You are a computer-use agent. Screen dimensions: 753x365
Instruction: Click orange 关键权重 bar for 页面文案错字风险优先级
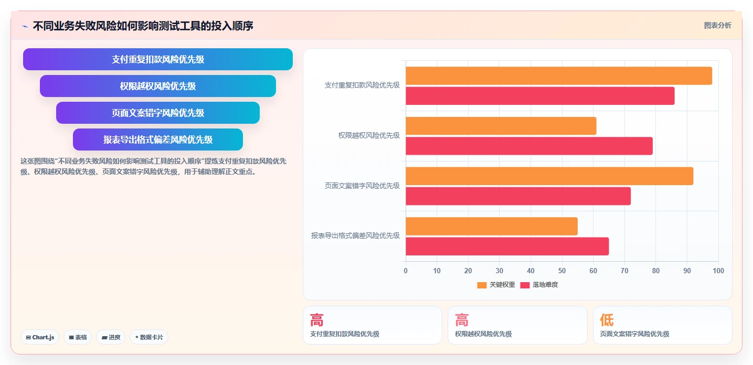[x=549, y=176]
